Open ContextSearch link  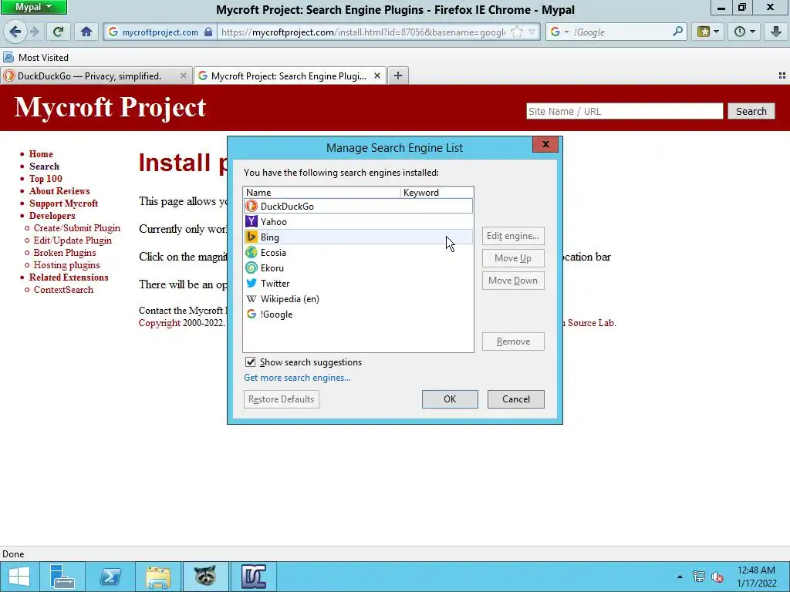click(x=63, y=290)
